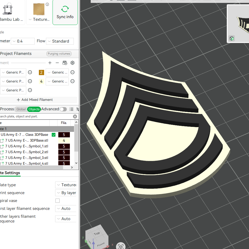Toggle printable checkbox for US Army E-7 object
Viewport: 249px width, 249px height.
[54, 135]
